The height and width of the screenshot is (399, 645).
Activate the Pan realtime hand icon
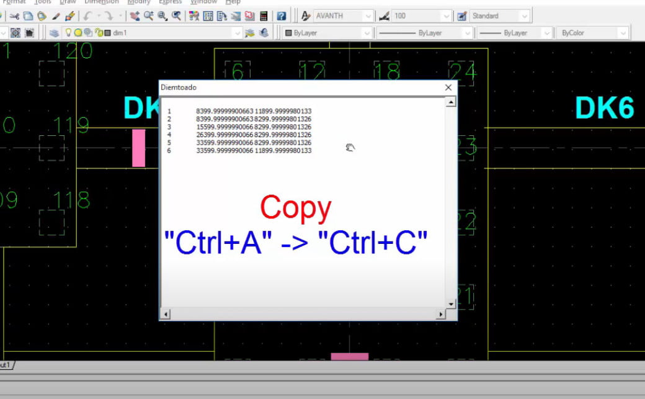(135, 16)
